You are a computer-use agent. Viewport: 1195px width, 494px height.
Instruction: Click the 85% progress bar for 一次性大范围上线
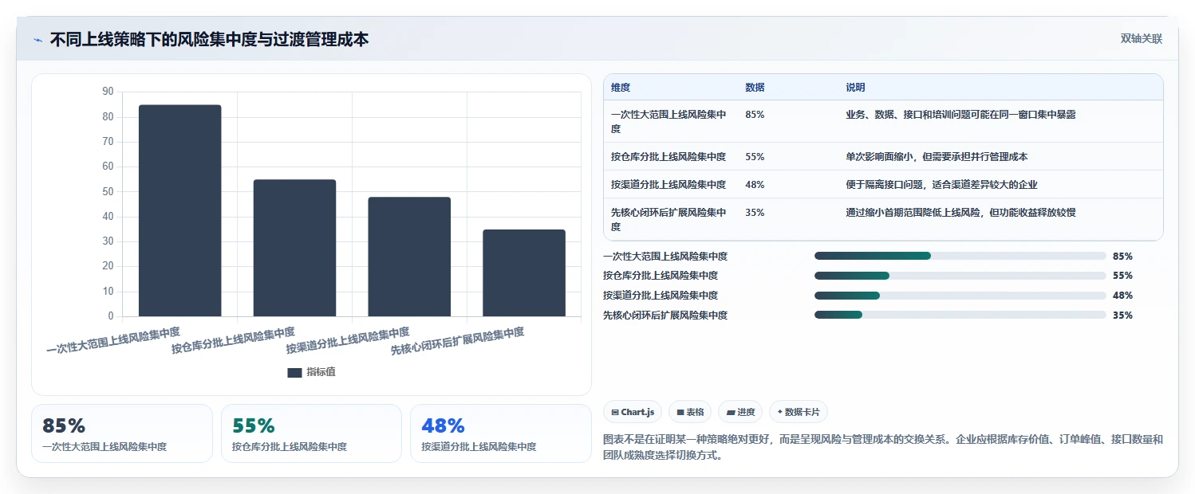tap(960, 256)
